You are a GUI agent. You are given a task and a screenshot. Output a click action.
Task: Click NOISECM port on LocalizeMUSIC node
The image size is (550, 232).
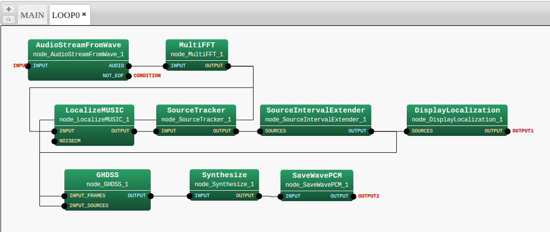pos(55,141)
